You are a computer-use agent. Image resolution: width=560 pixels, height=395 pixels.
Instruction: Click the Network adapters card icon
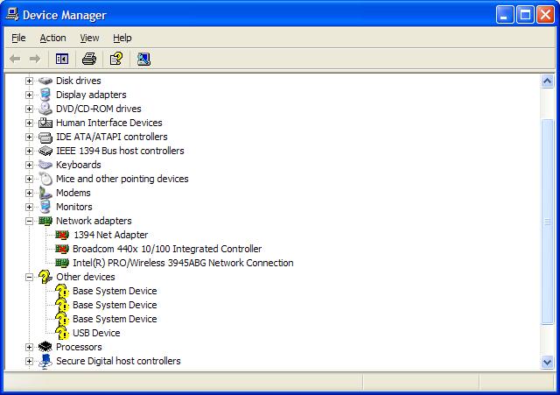coord(45,221)
